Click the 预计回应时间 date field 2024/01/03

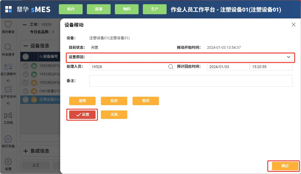228,67
